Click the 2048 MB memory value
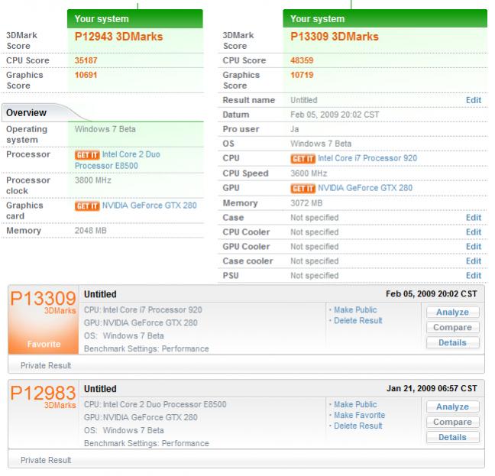Screen dimensions: 495x476 [90, 231]
